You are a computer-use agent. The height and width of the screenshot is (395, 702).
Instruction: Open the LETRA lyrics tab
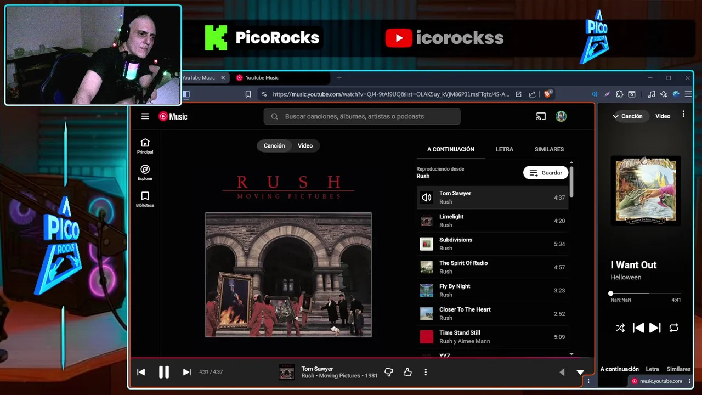505,149
